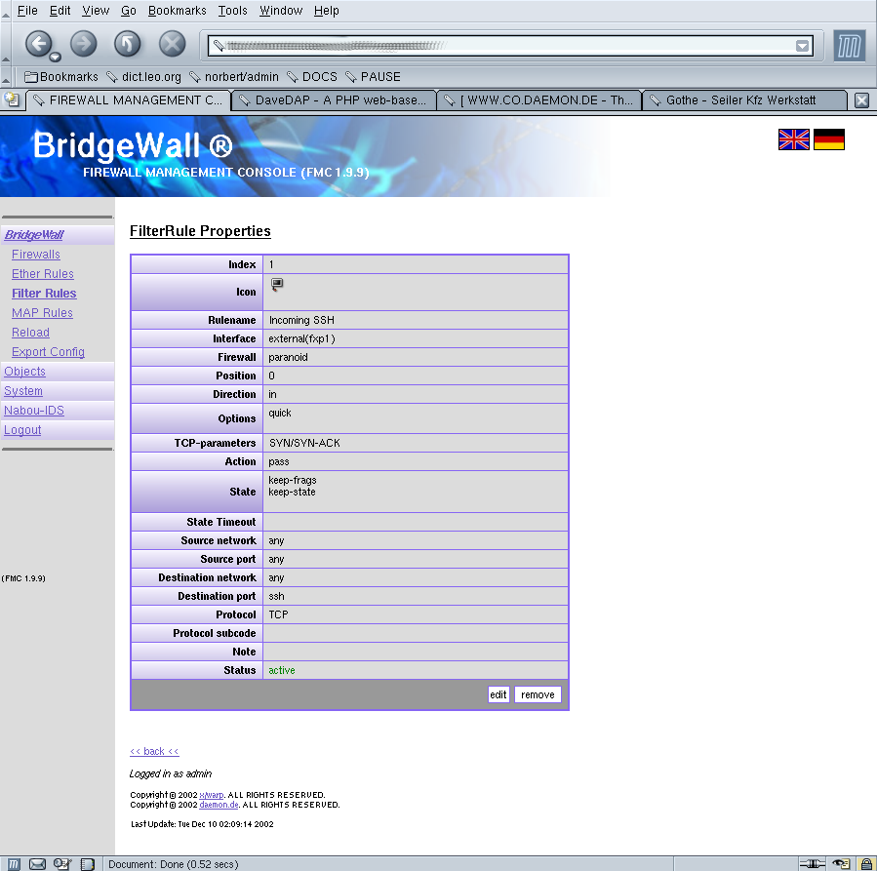Switch to the WWW.CO.DAEMON.DE tab
Image resolution: width=877 pixels, height=871 pixels.
(x=538, y=100)
